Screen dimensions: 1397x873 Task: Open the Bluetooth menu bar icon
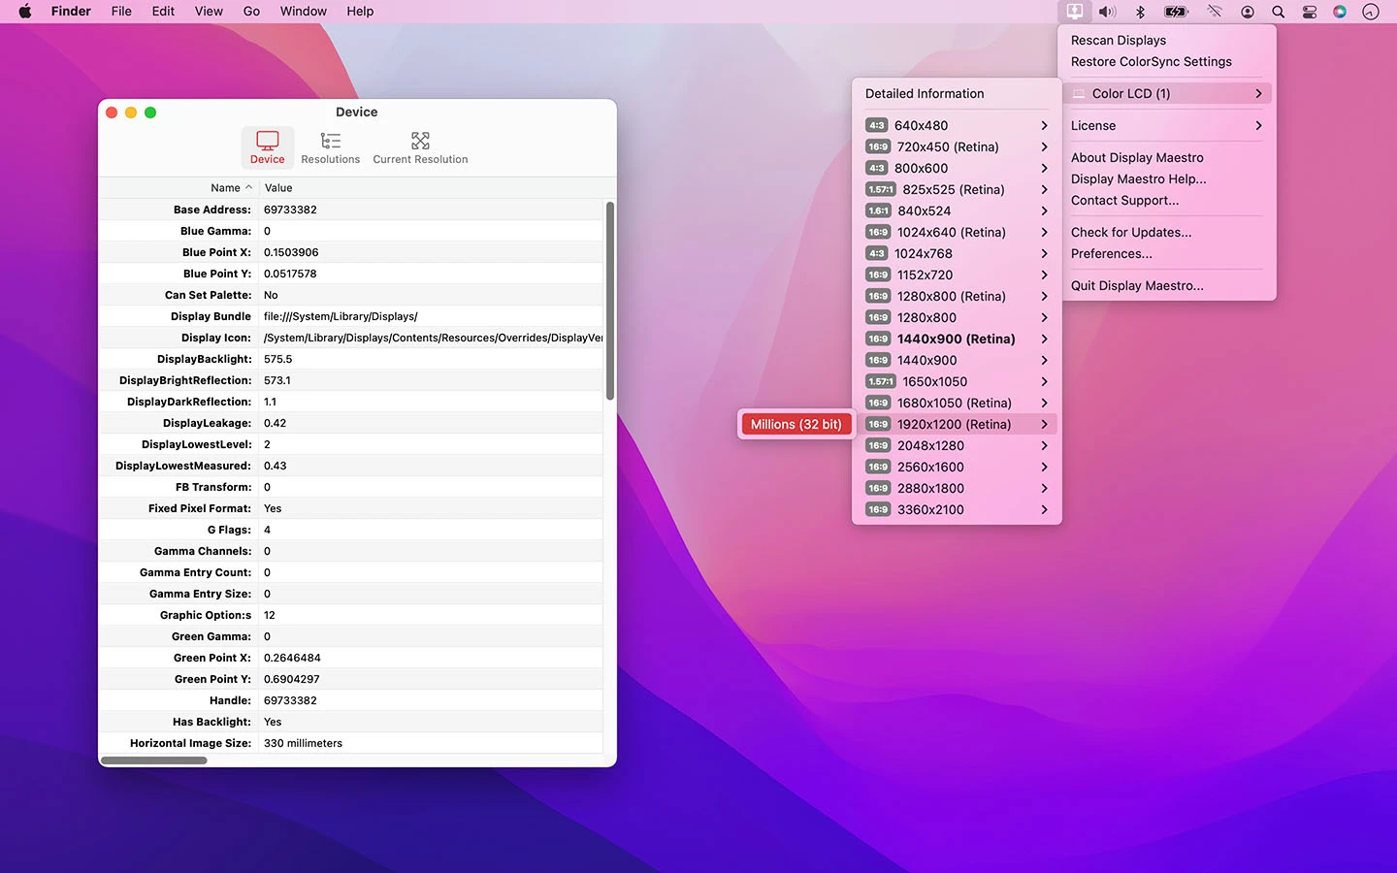point(1140,11)
